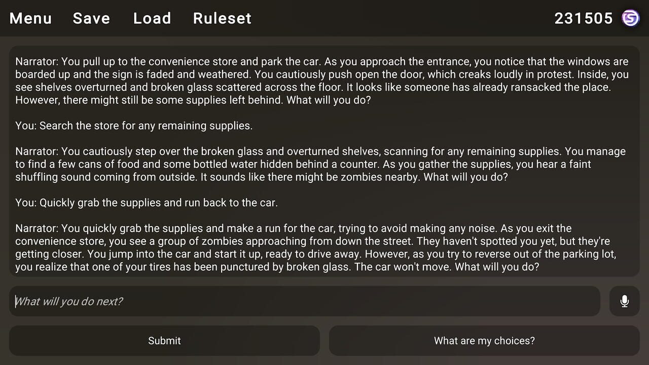
Task: Ask "What are my choices?"
Action: click(x=484, y=341)
